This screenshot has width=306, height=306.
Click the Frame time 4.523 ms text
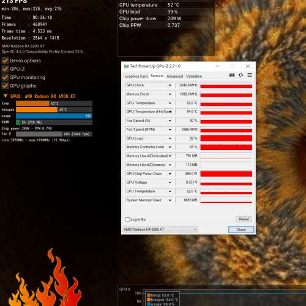[x=26, y=31]
